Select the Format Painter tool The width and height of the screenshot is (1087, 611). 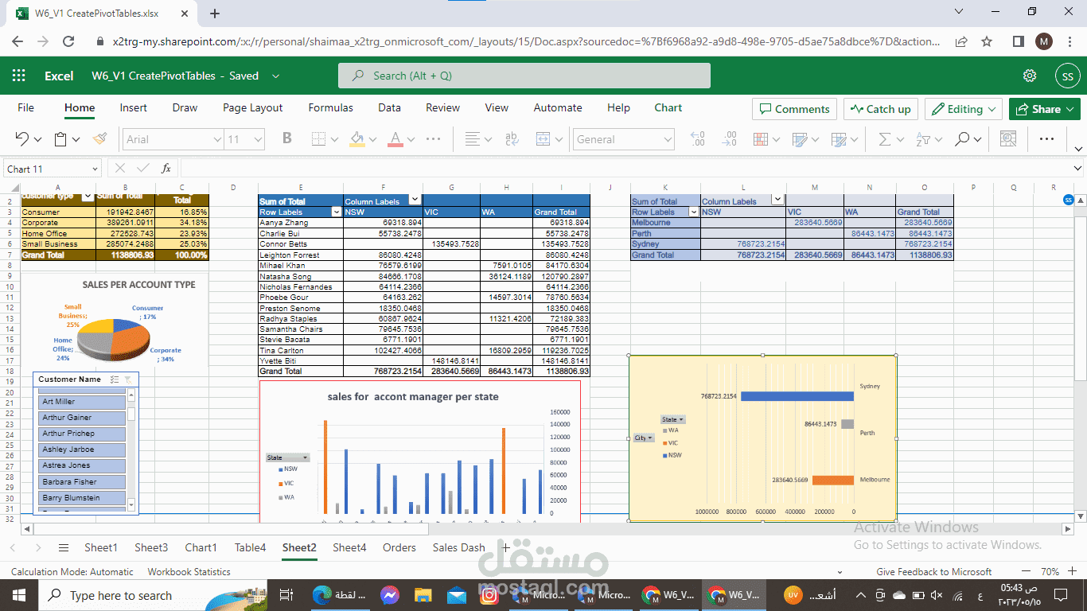(x=99, y=138)
